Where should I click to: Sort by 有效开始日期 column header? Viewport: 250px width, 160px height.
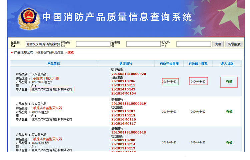tap(169, 64)
